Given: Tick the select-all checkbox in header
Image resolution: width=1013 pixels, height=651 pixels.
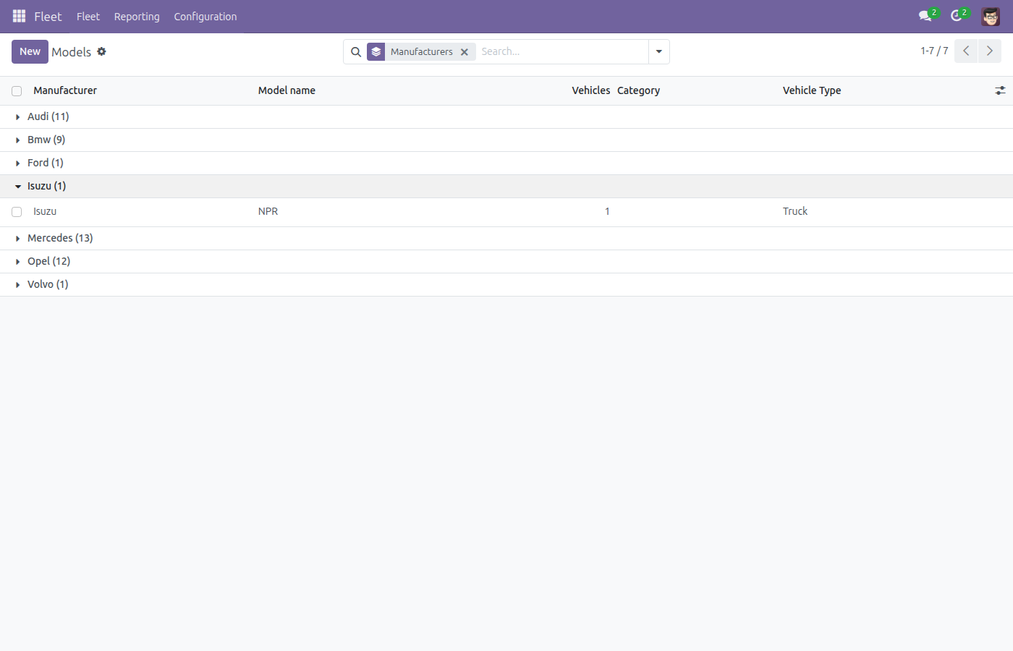Looking at the screenshot, I should 17,91.
